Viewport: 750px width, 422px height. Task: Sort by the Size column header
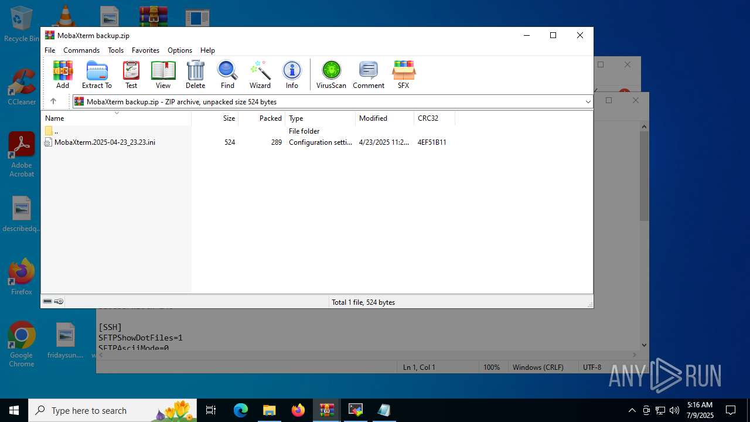[x=215, y=118]
